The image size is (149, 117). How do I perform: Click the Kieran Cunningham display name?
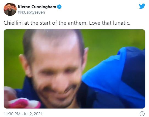[x=37, y=7]
